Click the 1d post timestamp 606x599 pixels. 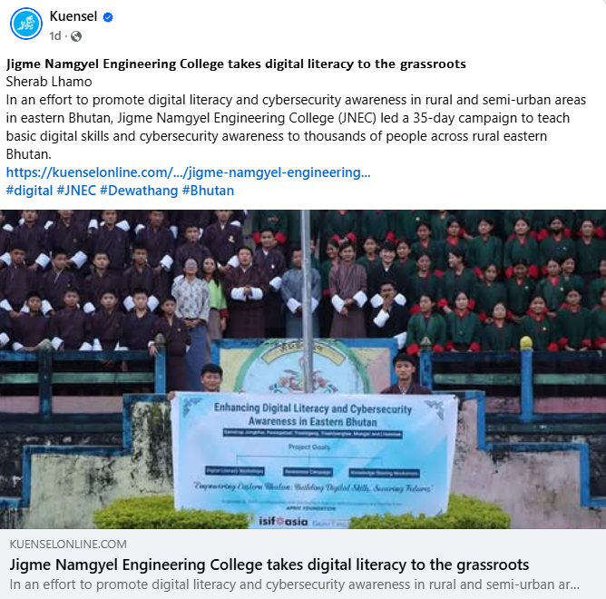(54, 36)
